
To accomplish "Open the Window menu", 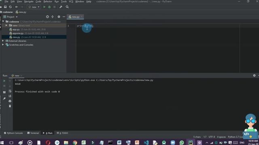I will click(79, 2).
